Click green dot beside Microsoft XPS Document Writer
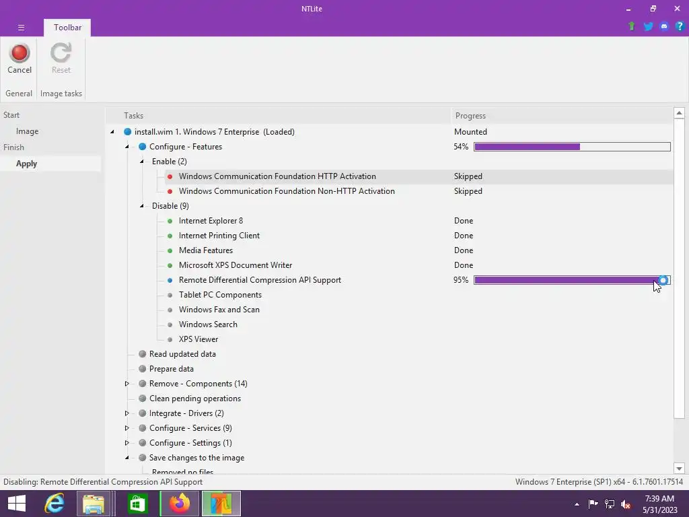 click(170, 265)
